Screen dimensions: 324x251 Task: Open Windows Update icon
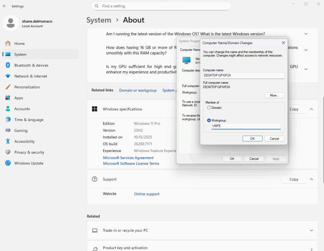coord(8,163)
